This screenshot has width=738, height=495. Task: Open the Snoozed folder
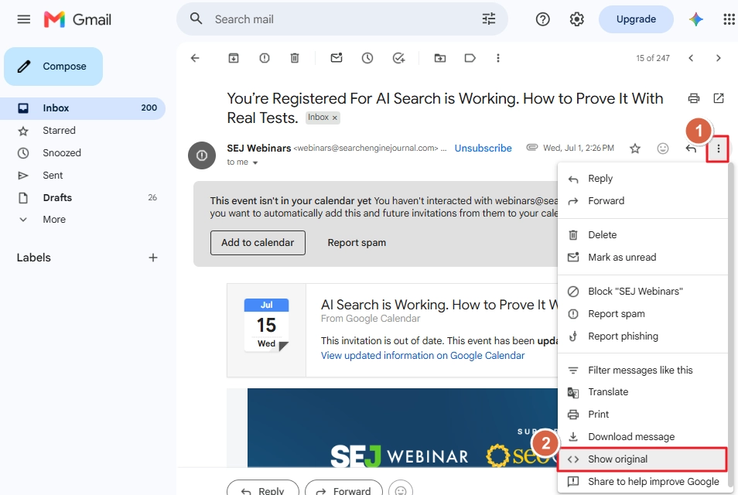(83, 153)
